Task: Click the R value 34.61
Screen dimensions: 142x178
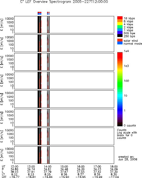Action: pos(48,169)
